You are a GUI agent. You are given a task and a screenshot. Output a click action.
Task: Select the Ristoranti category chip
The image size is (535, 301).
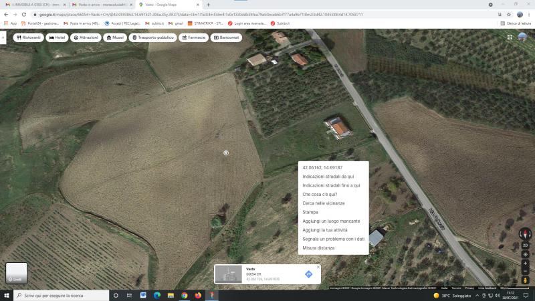[x=29, y=37]
